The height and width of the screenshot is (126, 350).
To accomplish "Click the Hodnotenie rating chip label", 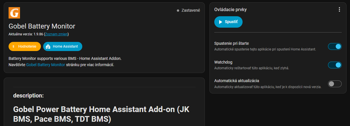I will click(27, 46).
